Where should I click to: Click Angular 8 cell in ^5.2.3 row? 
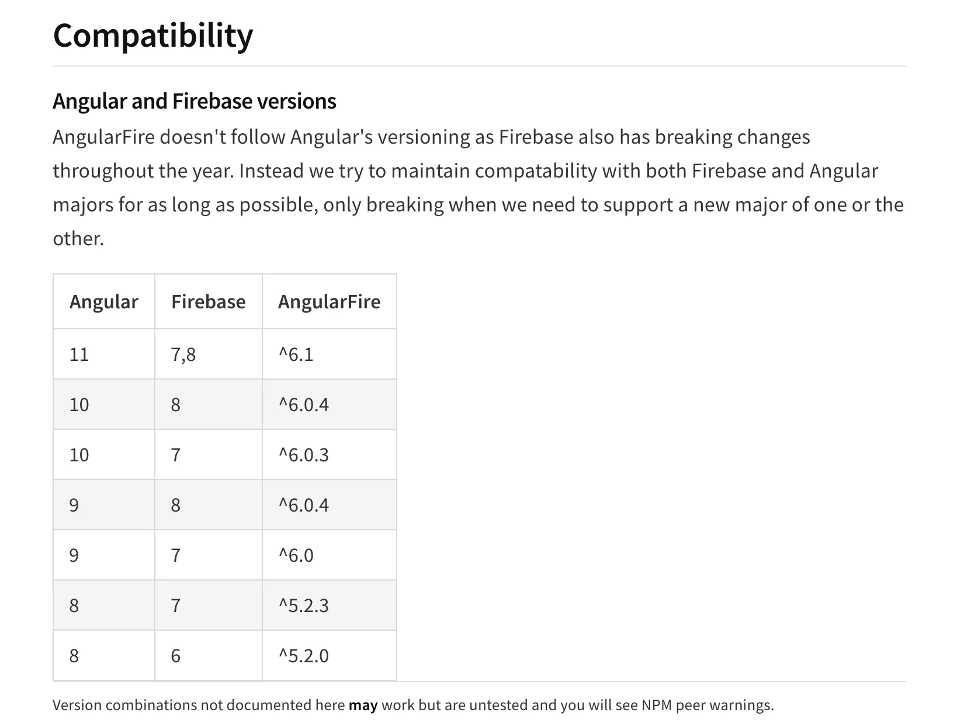[x=74, y=606]
